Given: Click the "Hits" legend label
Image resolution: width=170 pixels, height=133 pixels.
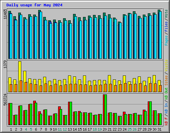Looking at the screenshot, I should (166, 14).
